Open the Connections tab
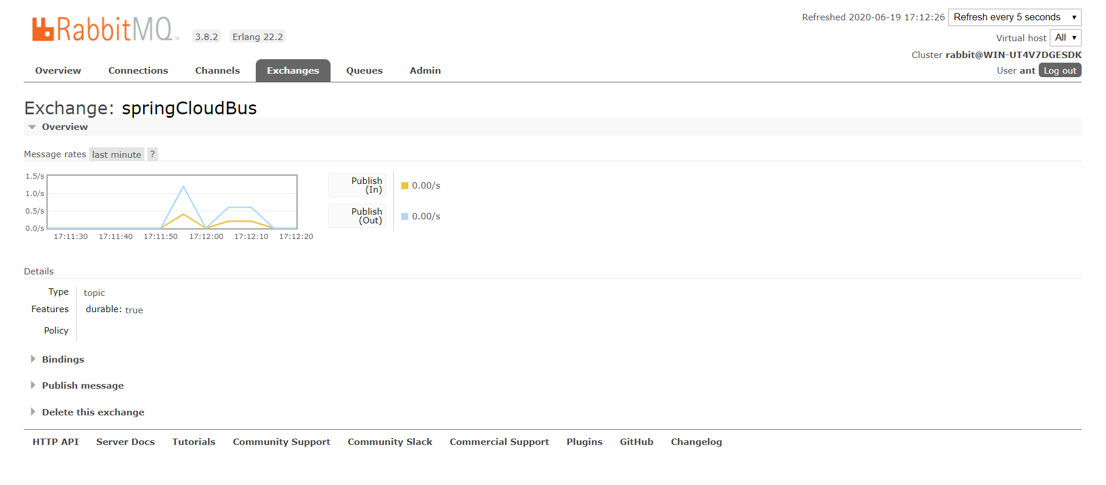This screenshot has height=485, width=1106. click(x=138, y=71)
